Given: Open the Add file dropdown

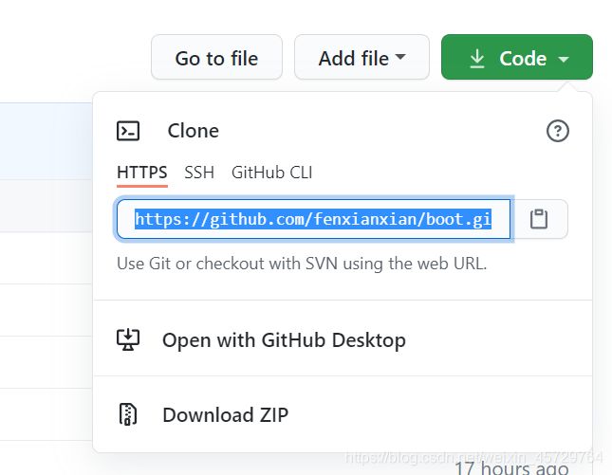Looking at the screenshot, I should pos(362,57).
